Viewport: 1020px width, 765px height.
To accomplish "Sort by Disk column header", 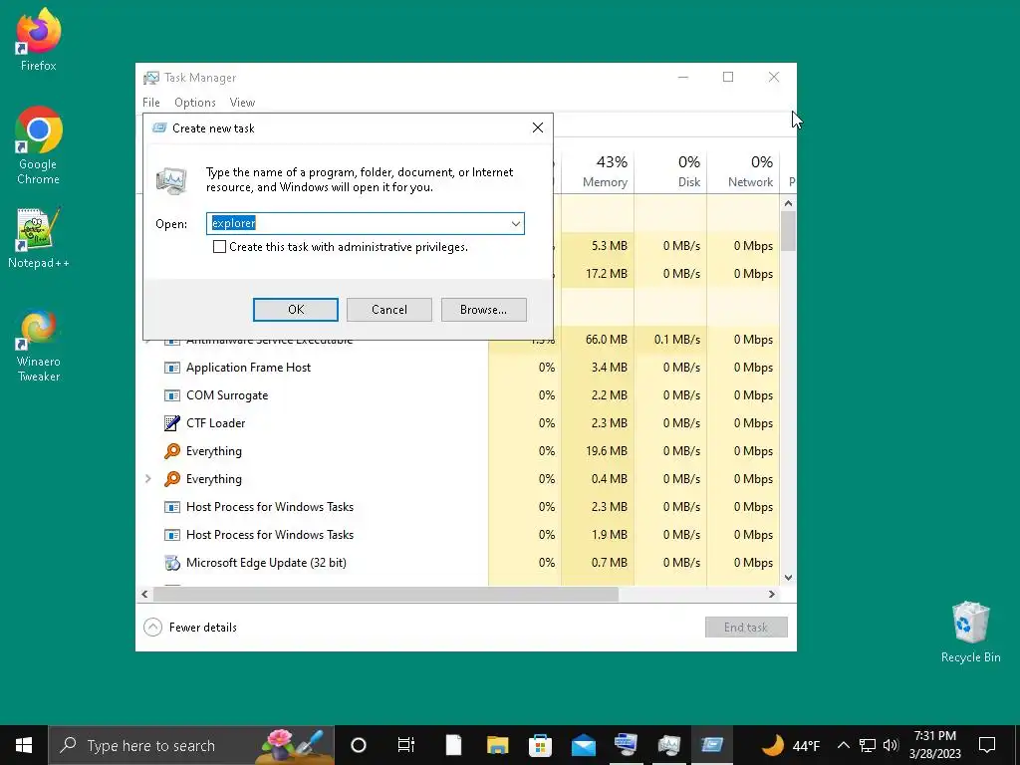I will click(x=670, y=171).
